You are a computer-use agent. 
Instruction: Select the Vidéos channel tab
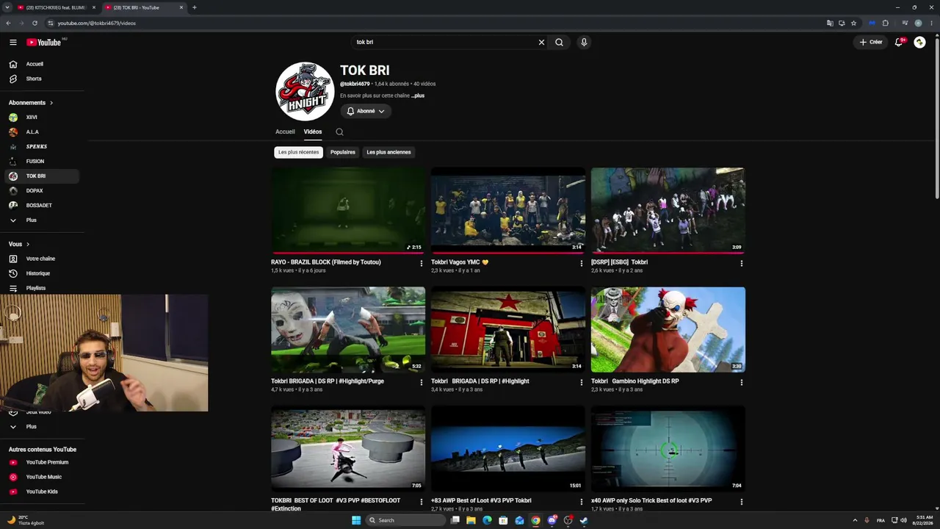pos(313,132)
